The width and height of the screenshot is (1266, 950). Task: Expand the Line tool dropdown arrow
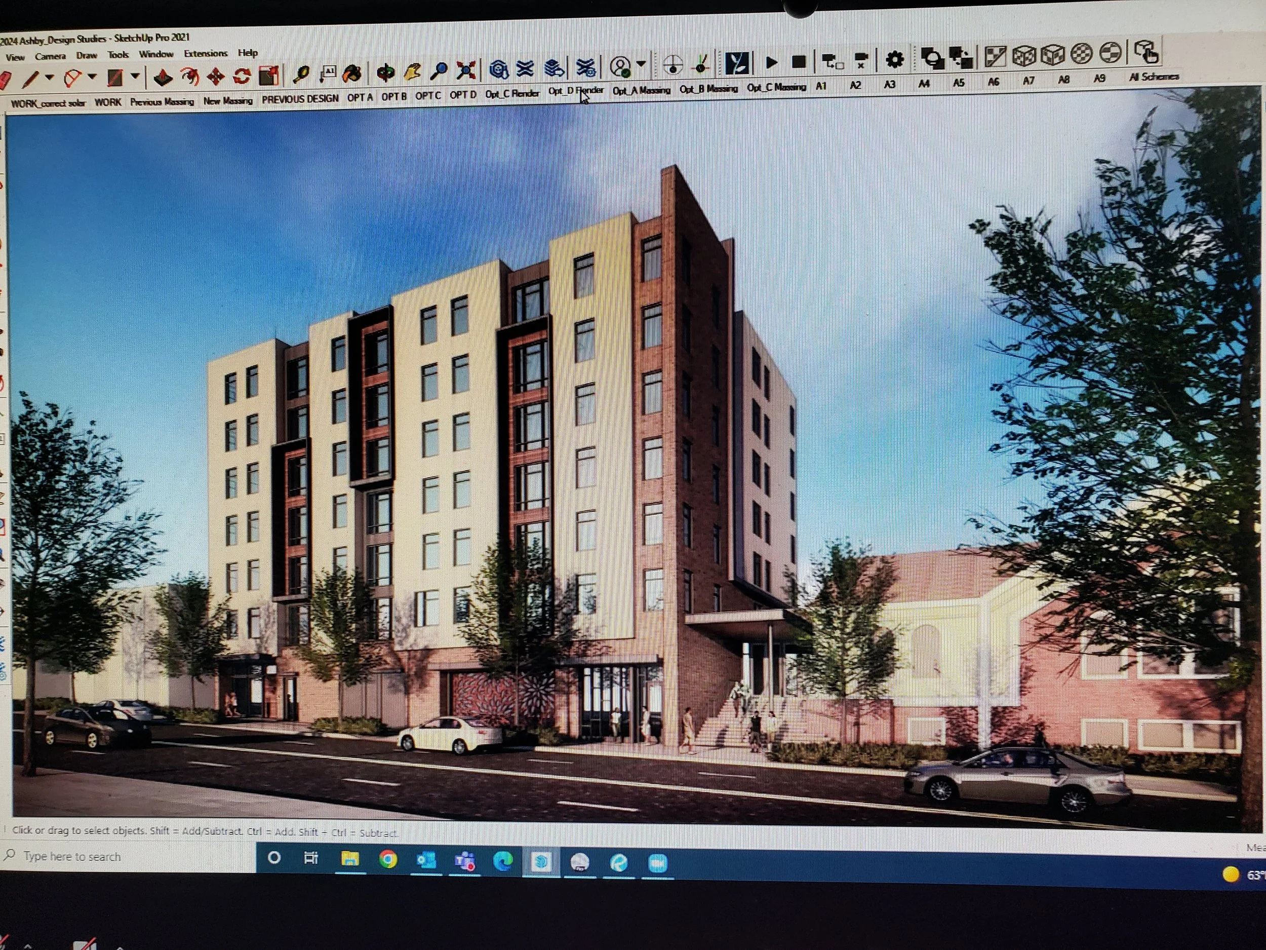click(50, 78)
